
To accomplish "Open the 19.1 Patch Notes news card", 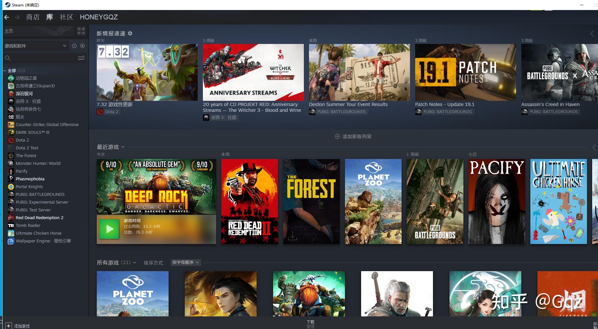I will (465, 72).
